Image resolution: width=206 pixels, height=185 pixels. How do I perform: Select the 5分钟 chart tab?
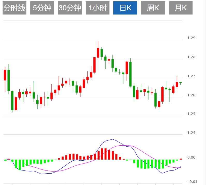[42, 8]
